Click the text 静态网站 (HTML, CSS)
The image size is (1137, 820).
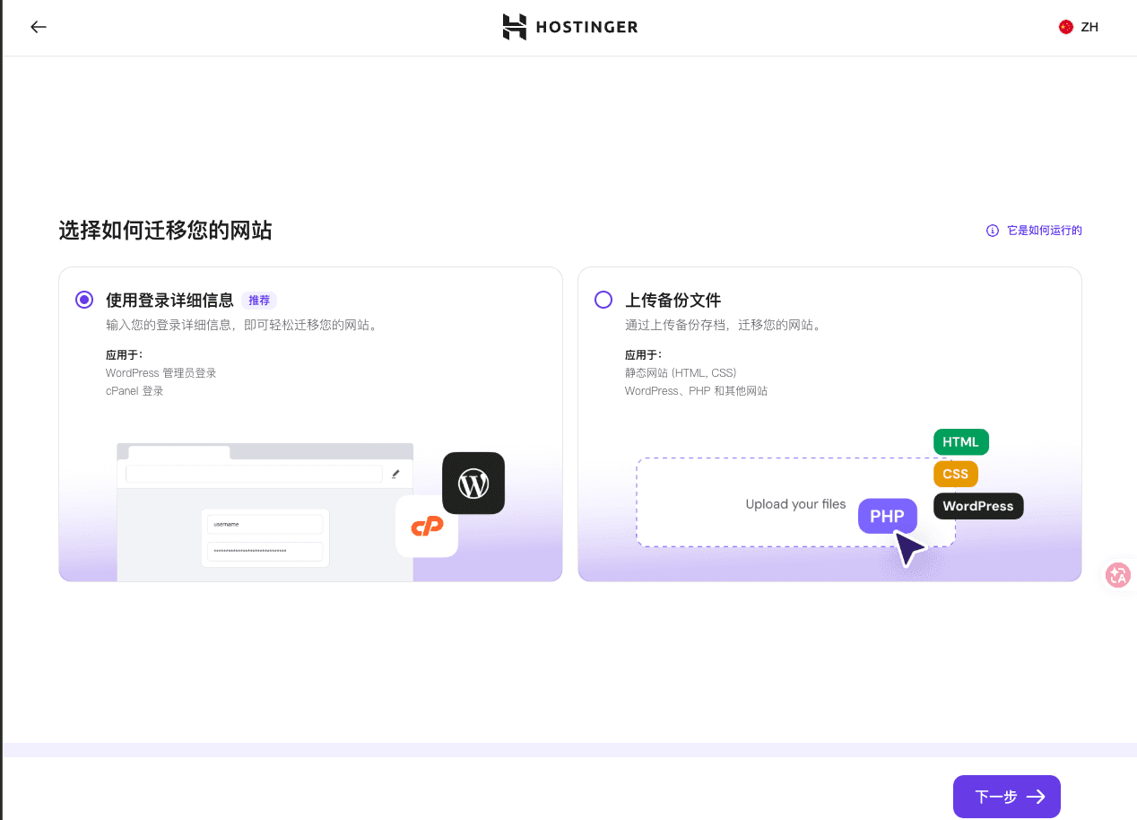(x=680, y=372)
